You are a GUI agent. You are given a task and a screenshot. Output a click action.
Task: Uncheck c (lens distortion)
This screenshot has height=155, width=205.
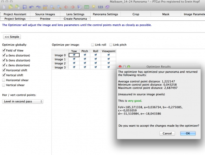[4, 65]
